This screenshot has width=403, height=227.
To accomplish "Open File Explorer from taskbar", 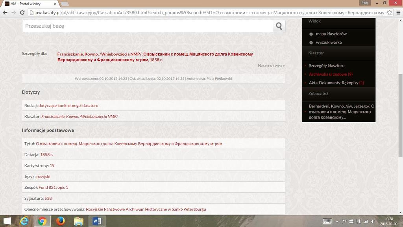I will click(x=79, y=221).
